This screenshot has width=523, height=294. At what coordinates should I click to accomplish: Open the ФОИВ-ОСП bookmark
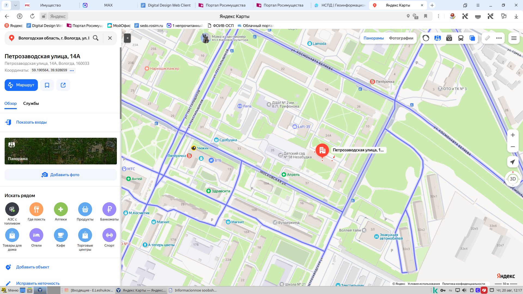(221, 26)
